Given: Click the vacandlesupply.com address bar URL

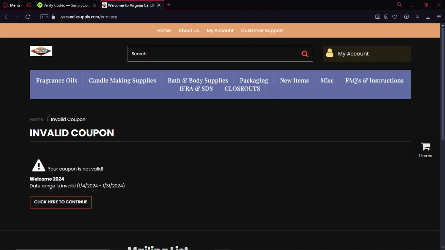Looking at the screenshot, I should tap(89, 17).
